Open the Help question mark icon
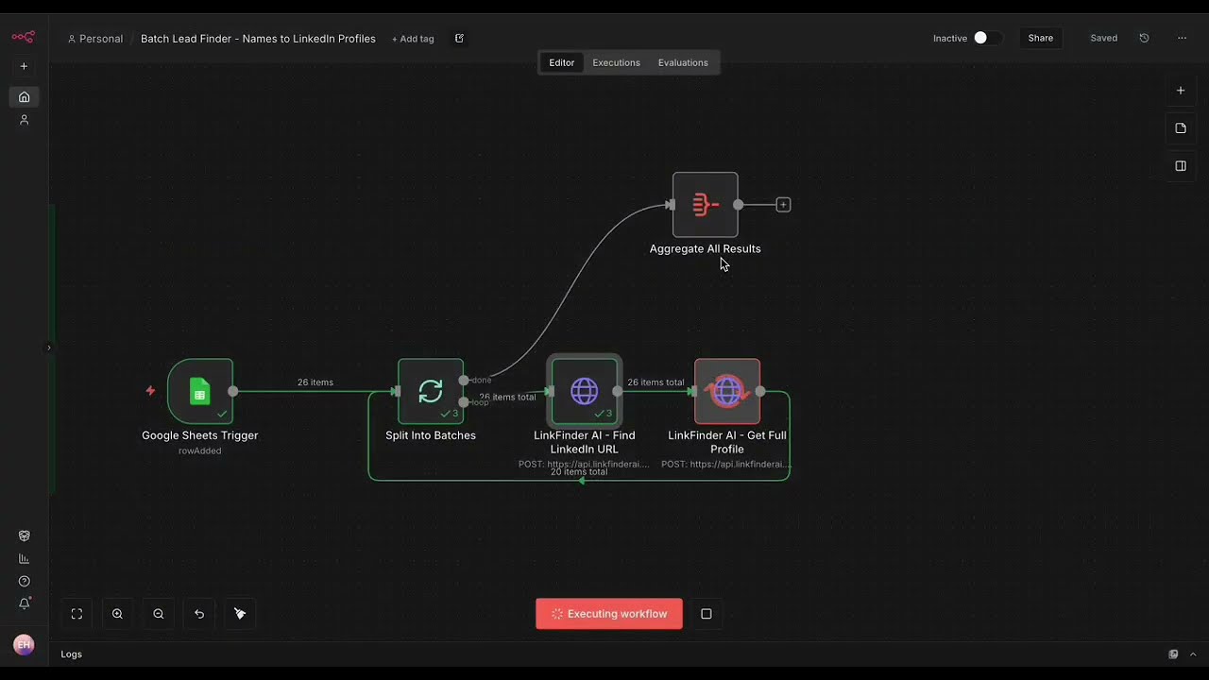This screenshot has height=680, width=1209. click(24, 581)
